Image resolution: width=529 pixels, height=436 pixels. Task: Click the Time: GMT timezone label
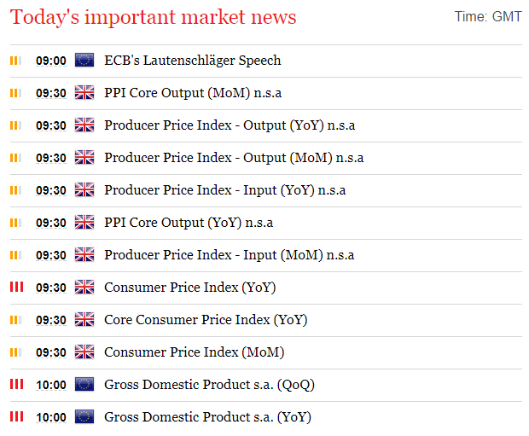click(x=488, y=16)
